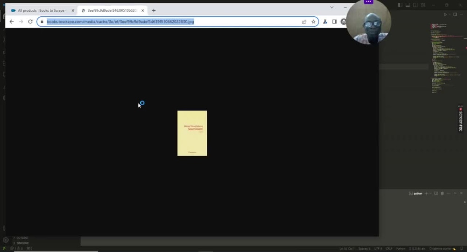This screenshot has width=467, height=252.
Task: Select language mode Python in status bar
Action: (x=401, y=248)
